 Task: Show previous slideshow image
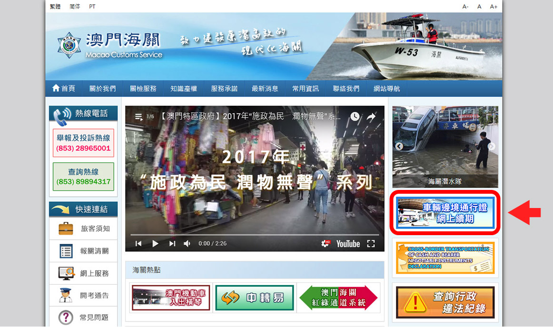point(399,147)
